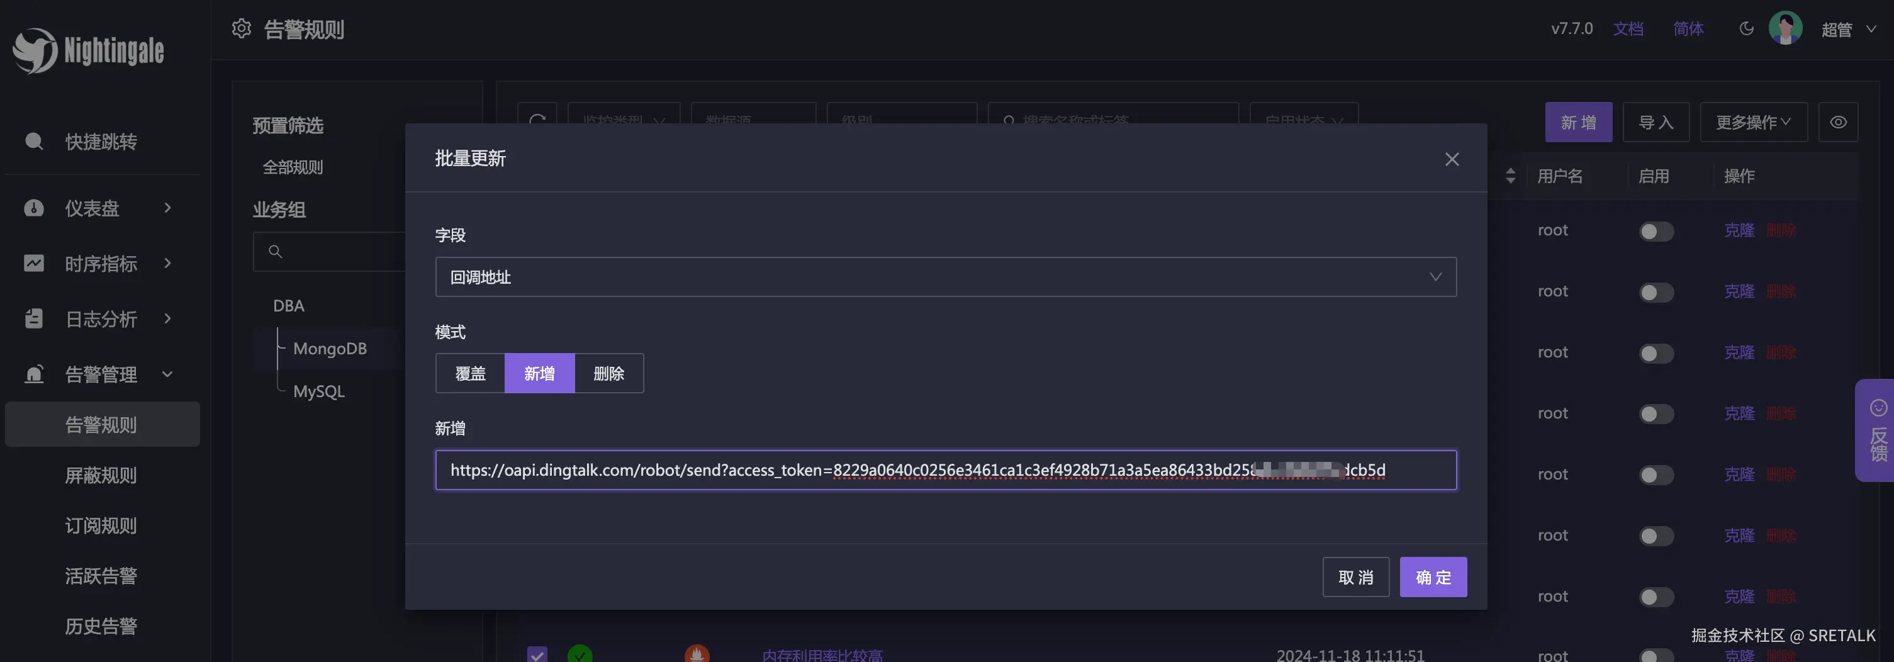Click the eye icon column settings button

coord(1838,122)
